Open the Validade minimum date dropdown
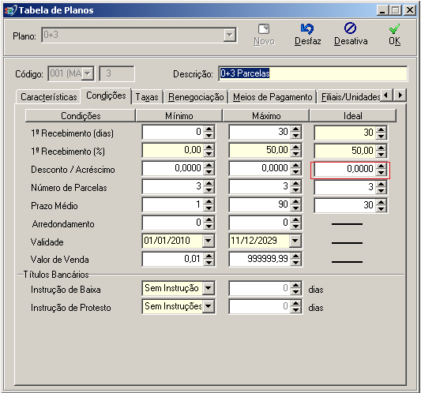 click(x=208, y=241)
